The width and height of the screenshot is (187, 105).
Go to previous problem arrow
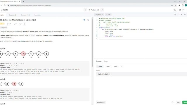coord(85,10)
